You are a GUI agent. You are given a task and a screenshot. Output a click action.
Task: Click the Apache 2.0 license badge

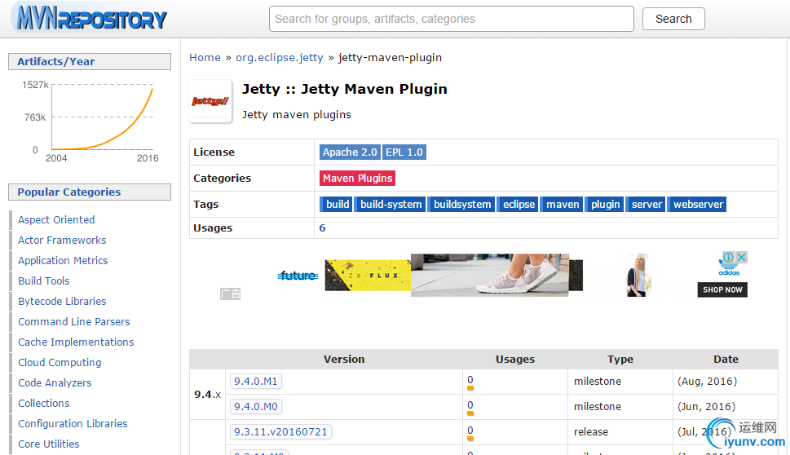click(350, 152)
